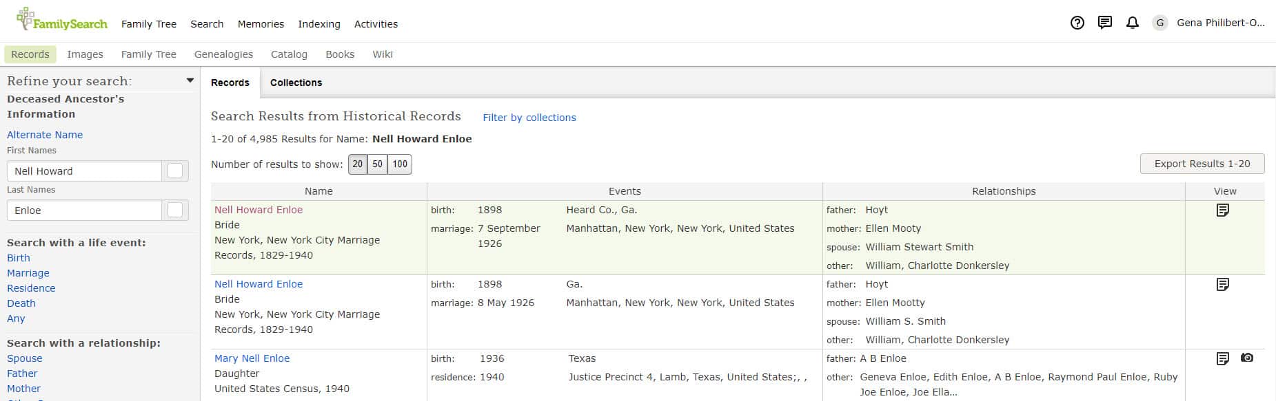Add a Residence life event filter
1276x401 pixels.
pos(31,288)
